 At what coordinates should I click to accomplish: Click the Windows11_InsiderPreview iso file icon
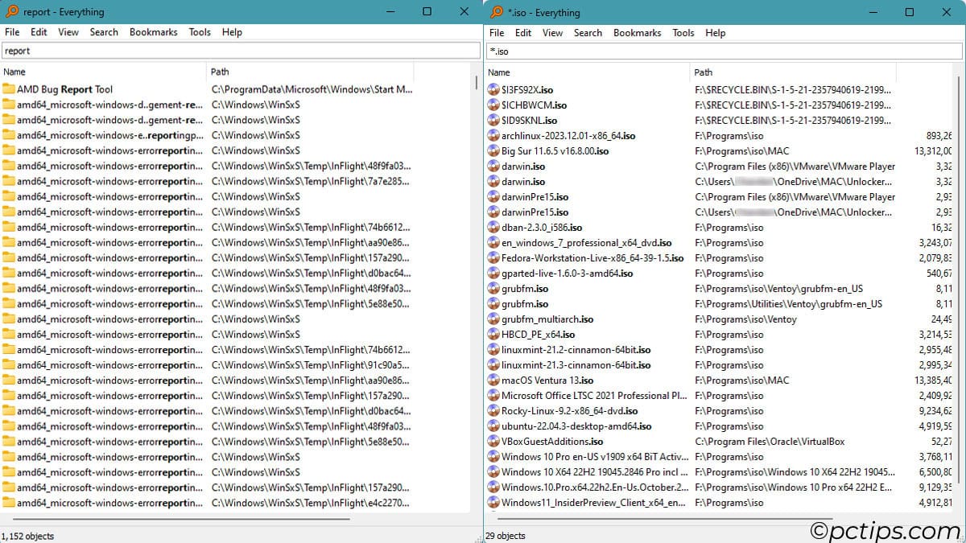click(493, 502)
